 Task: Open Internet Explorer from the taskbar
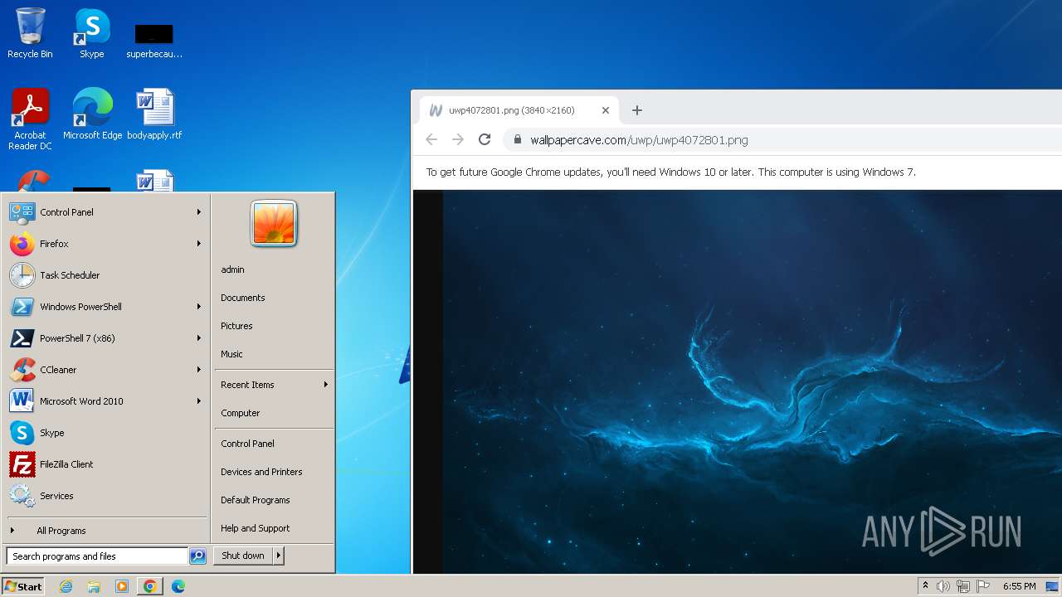click(x=66, y=586)
